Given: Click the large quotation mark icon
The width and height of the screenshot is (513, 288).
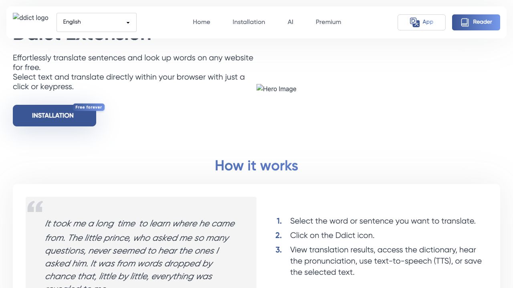Looking at the screenshot, I should (35, 207).
